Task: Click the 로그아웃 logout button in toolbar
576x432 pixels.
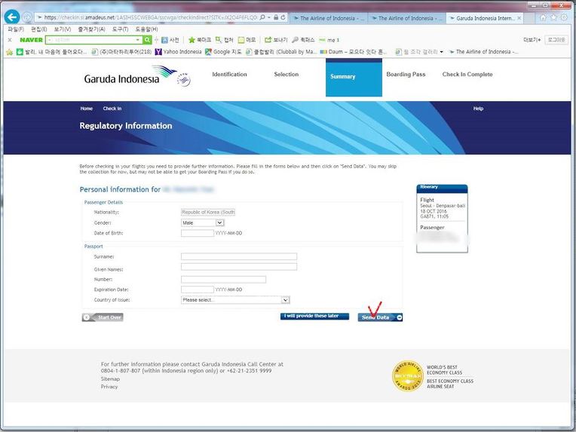Action: coord(556,40)
